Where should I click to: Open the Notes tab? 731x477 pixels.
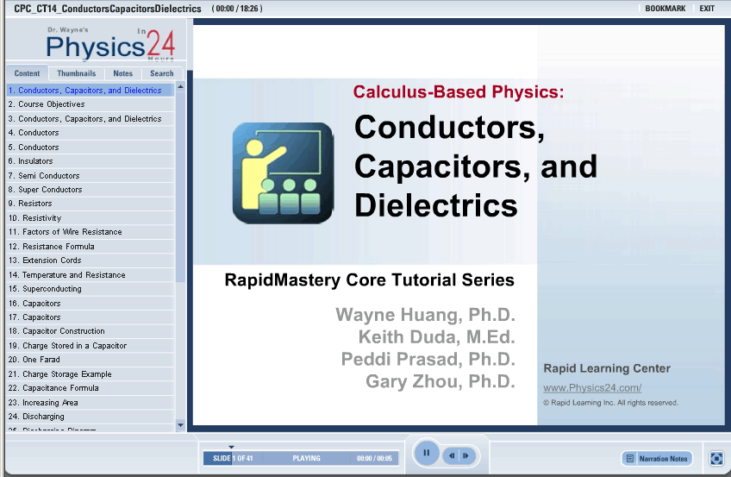click(x=123, y=73)
